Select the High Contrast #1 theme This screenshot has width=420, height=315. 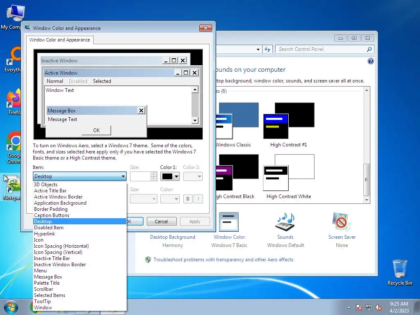click(x=288, y=125)
